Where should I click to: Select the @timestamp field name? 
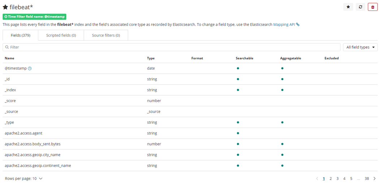click(x=16, y=68)
